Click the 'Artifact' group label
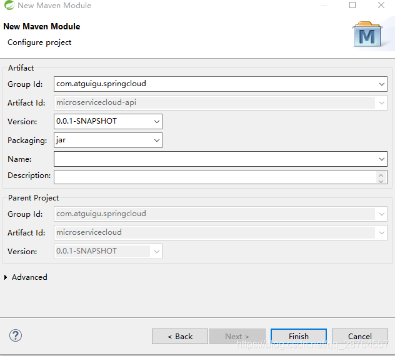The image size is (395, 356). (21, 68)
